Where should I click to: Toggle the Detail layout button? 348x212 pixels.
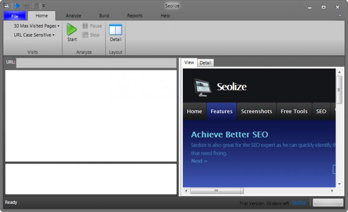pos(116,33)
